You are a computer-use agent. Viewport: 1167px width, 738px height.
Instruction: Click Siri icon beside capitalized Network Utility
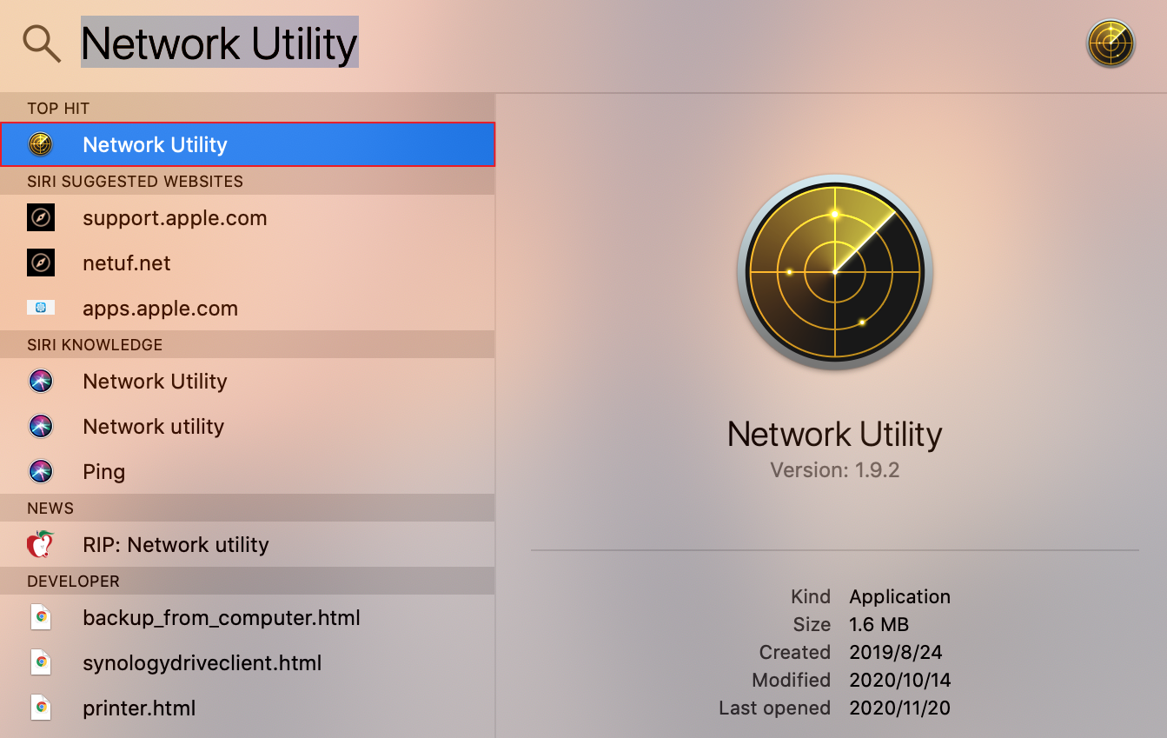41,381
